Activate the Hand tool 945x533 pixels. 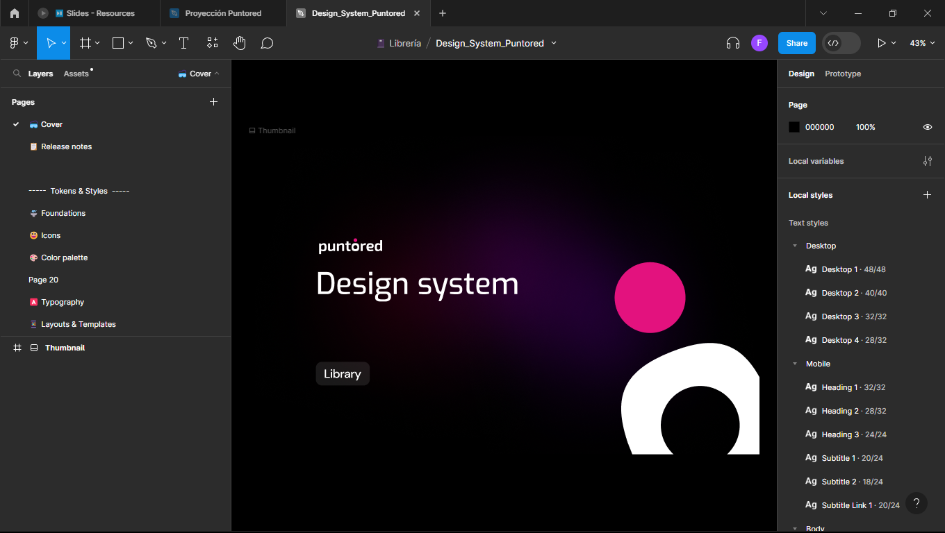coord(239,43)
